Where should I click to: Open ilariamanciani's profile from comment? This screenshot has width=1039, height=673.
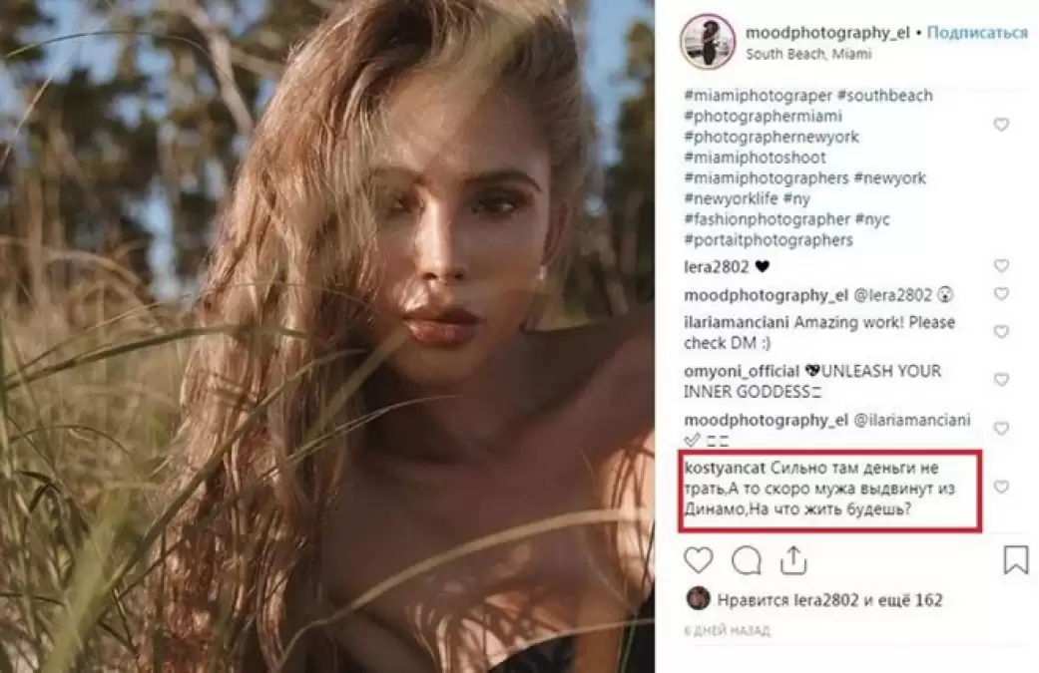(734, 323)
